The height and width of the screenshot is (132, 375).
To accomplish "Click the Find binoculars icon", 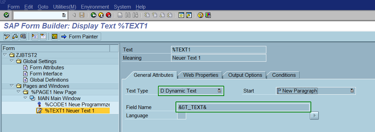I will coord(128,15).
